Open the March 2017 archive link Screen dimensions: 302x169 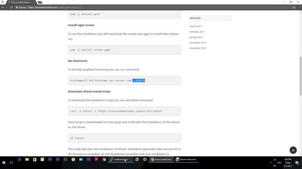point(196,26)
